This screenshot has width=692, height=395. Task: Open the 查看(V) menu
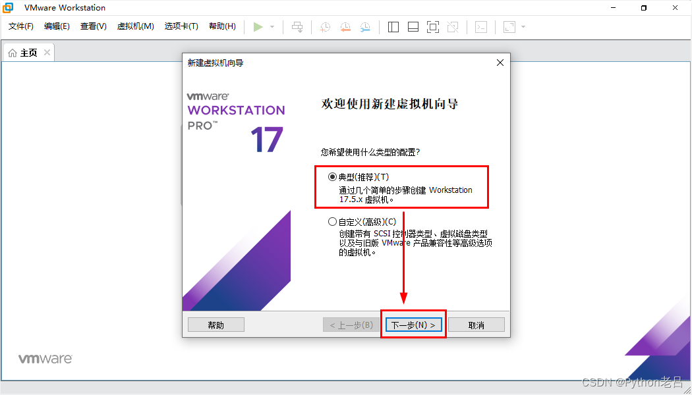tap(93, 26)
